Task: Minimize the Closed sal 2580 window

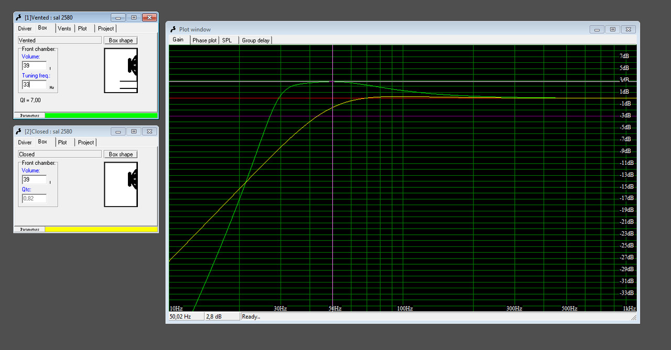Action: (x=118, y=131)
